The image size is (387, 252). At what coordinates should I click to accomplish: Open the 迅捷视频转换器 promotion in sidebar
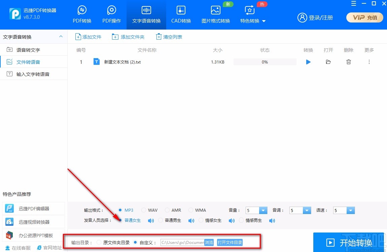34,222
